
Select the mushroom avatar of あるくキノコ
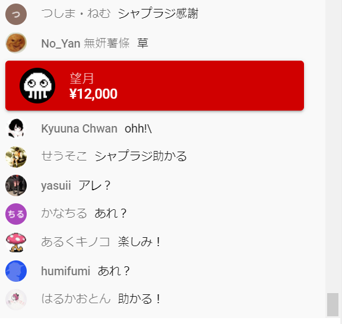16,243
